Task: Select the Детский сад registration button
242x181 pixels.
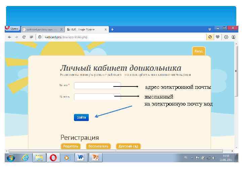Action: (x=128, y=146)
